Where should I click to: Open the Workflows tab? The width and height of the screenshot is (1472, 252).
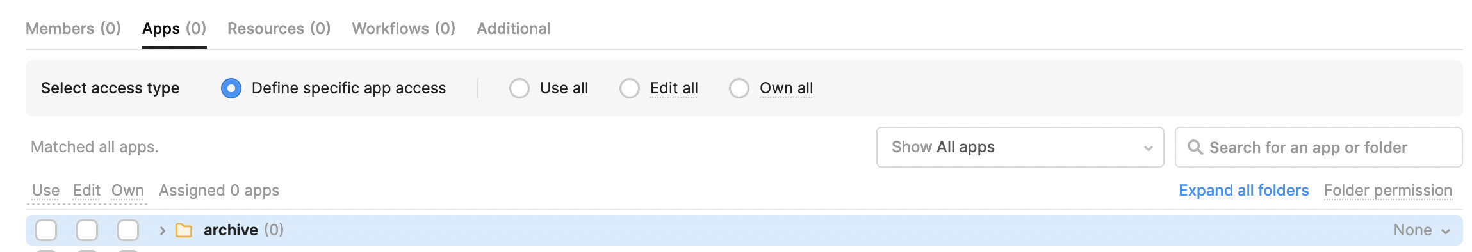click(404, 29)
